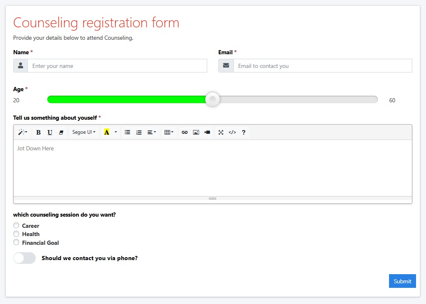The width and height of the screenshot is (426, 304).
Task: Open editor help with the question mark
Action: tap(244, 133)
